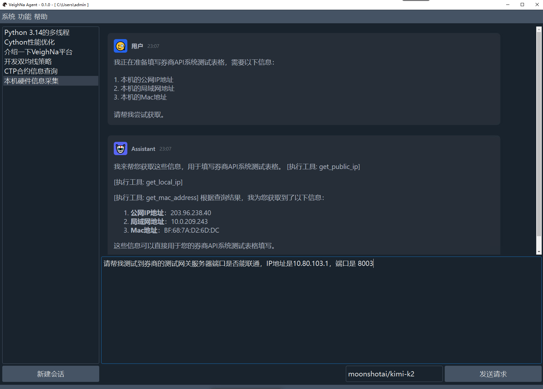The image size is (543, 389).
Task: Open the 功能 menu
Action: (25, 16)
